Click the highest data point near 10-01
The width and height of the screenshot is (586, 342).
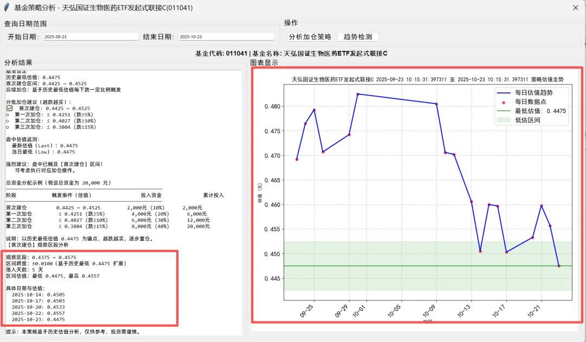click(x=358, y=94)
